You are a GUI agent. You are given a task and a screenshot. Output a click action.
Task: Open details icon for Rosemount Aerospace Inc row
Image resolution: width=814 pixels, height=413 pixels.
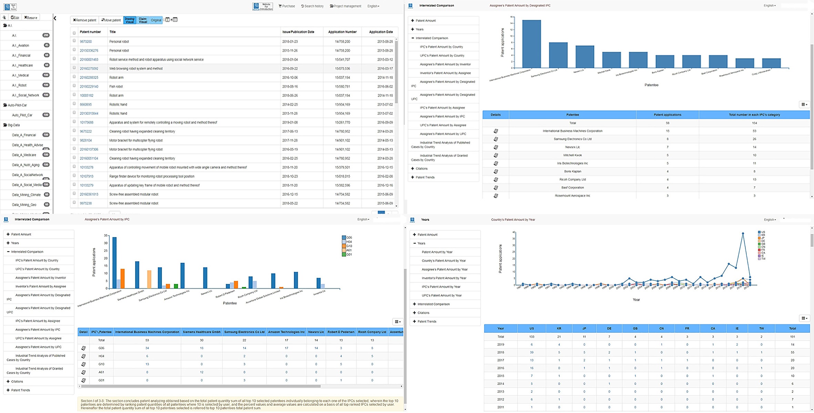point(496,196)
